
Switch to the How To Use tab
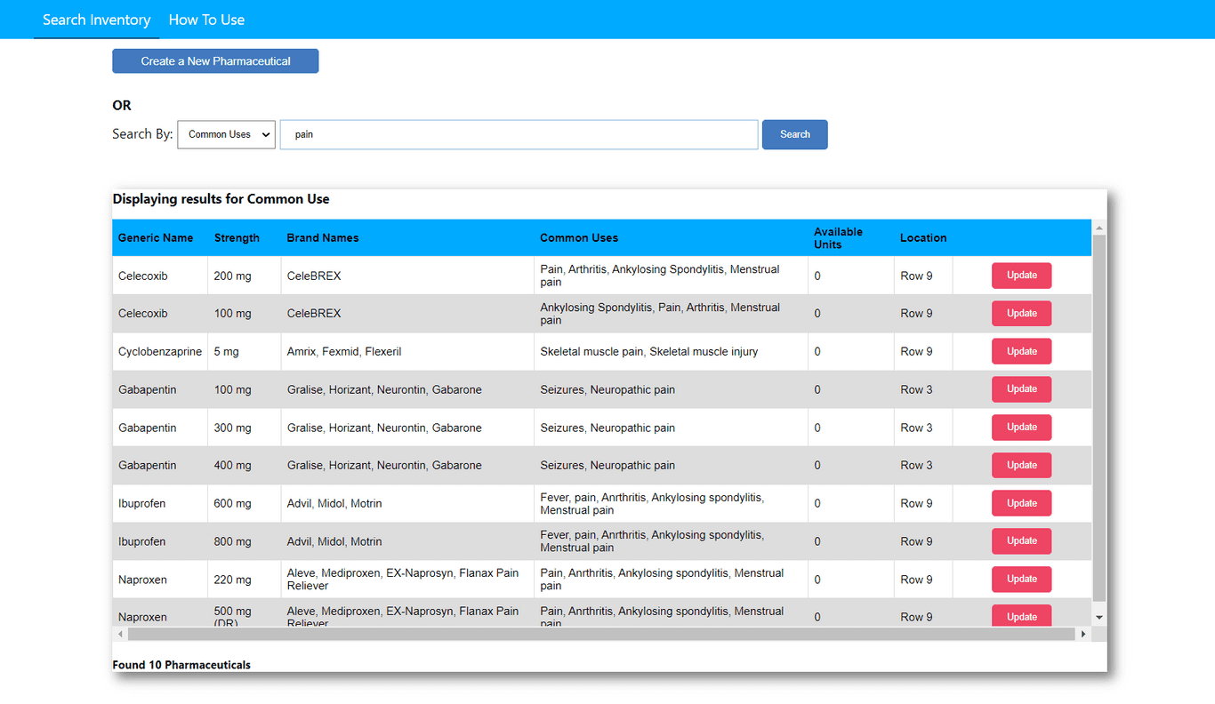click(206, 20)
